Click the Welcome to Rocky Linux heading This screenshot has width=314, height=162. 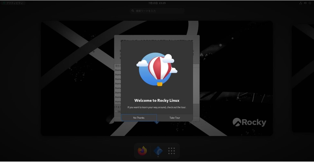point(157,100)
